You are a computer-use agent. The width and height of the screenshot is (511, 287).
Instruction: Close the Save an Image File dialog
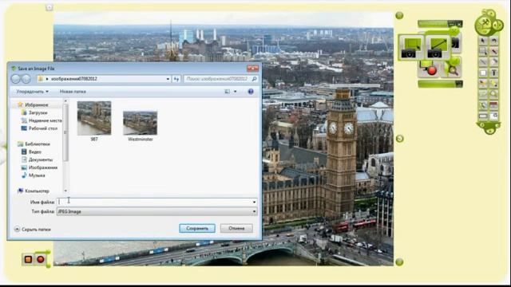coord(252,69)
